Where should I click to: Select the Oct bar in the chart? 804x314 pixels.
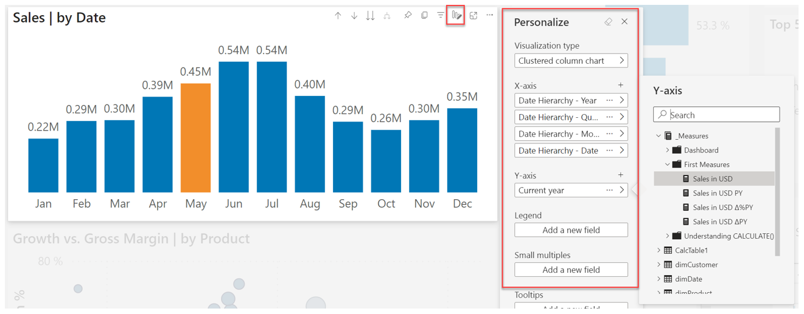click(386, 161)
